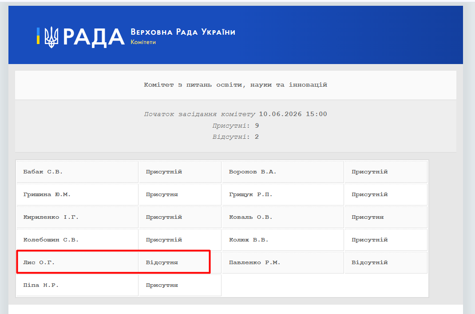The height and width of the screenshot is (314, 475).
Task: Select the name cell Колебошин С.В.
Action: coord(78,240)
